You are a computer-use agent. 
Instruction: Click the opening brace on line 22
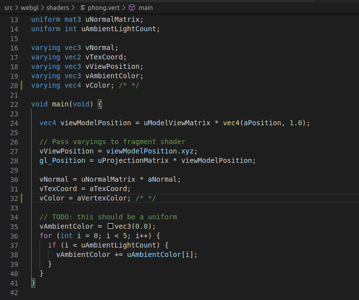[x=100, y=104]
